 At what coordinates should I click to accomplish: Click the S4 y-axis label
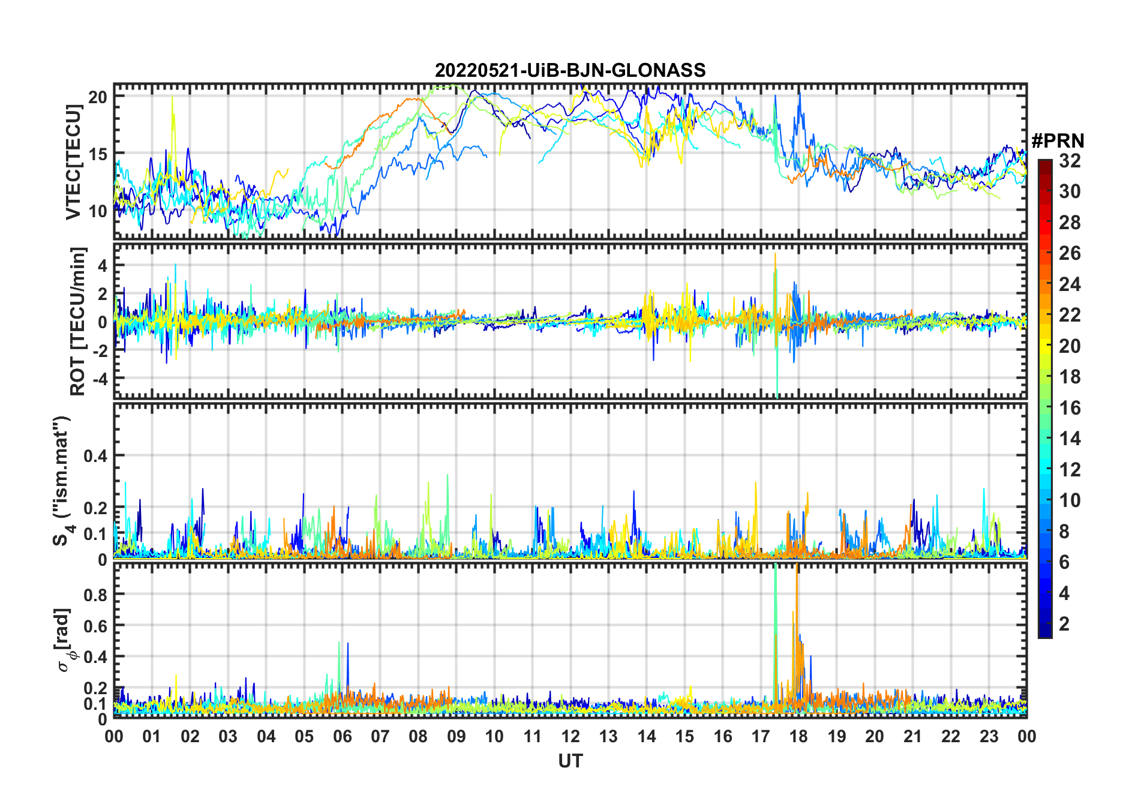tap(62, 480)
